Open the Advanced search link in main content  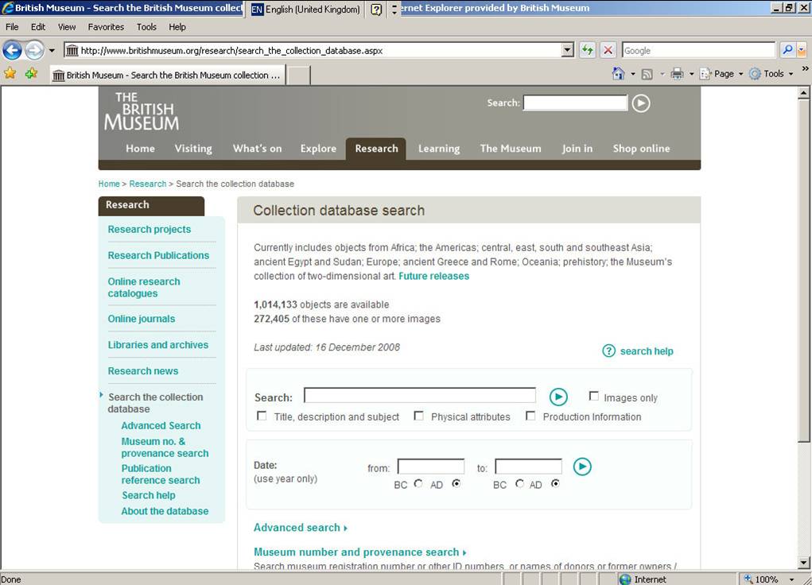click(x=301, y=528)
